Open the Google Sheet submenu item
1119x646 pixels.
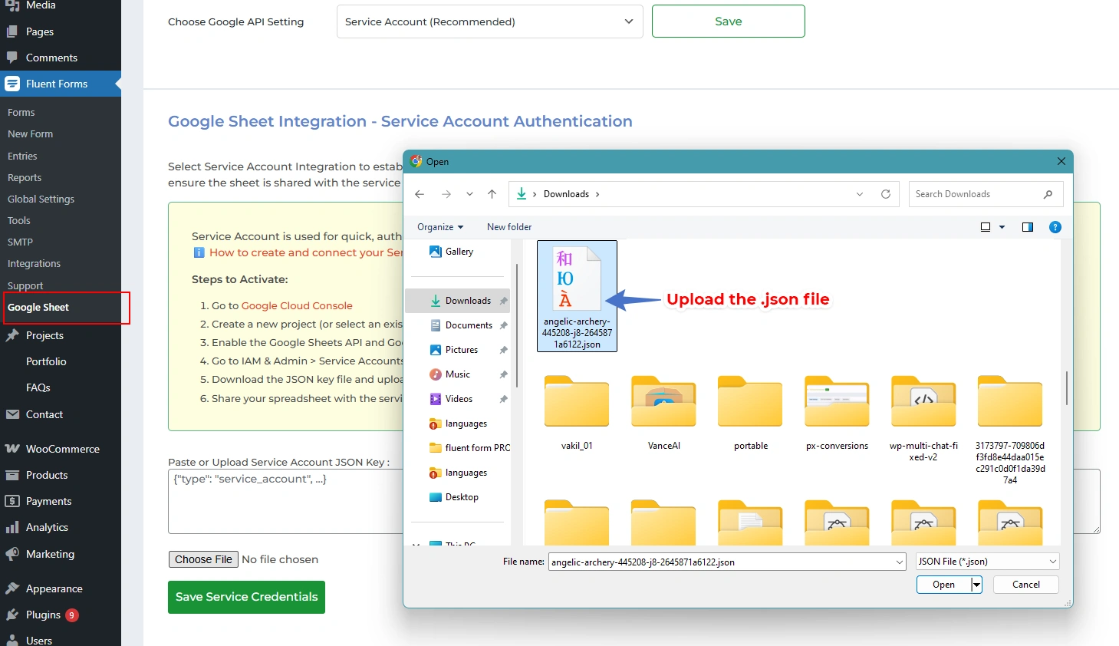tap(38, 308)
